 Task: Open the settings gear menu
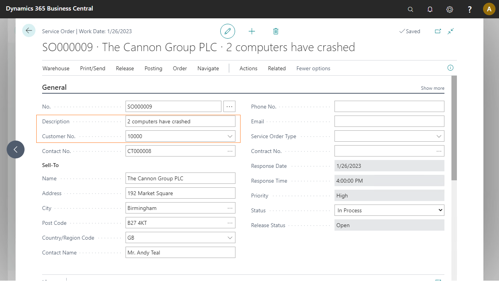coord(449,9)
